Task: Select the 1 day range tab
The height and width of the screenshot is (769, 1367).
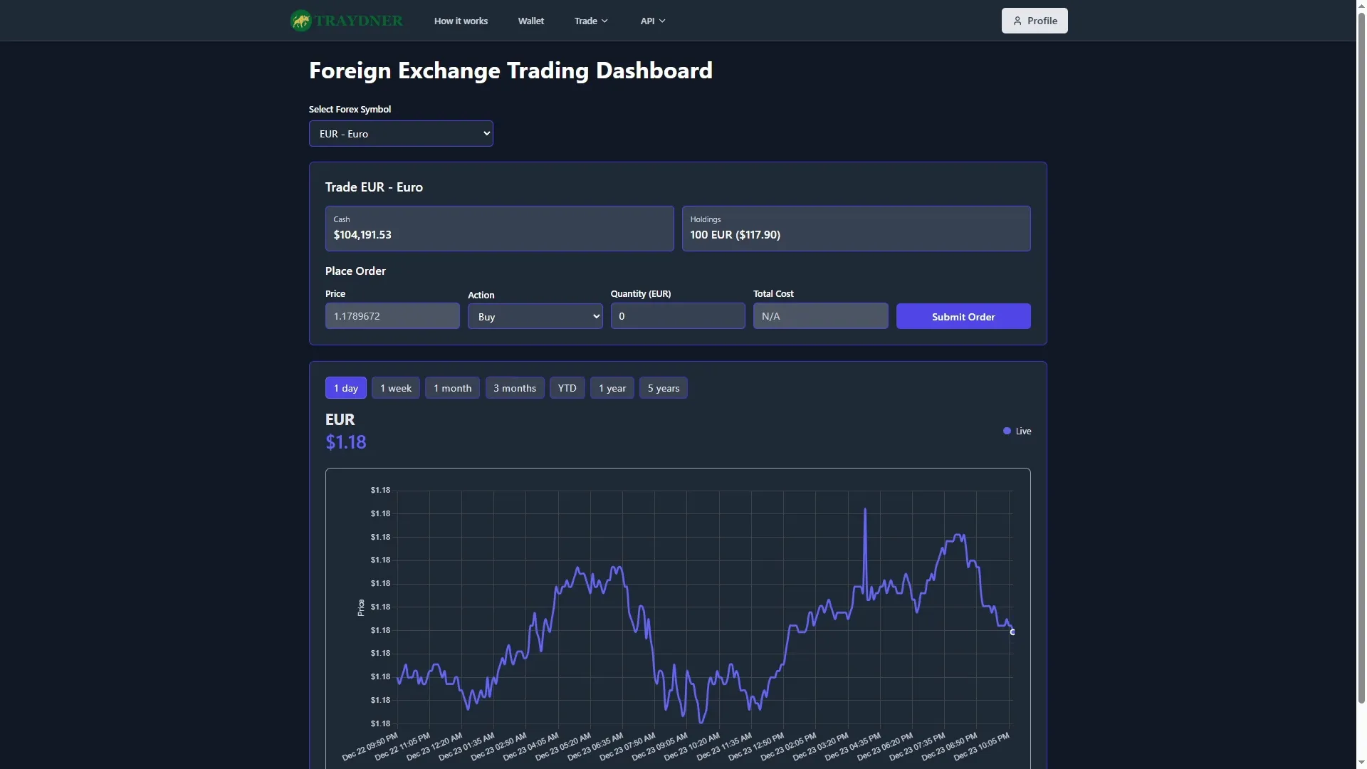Action: pyautogui.click(x=346, y=388)
